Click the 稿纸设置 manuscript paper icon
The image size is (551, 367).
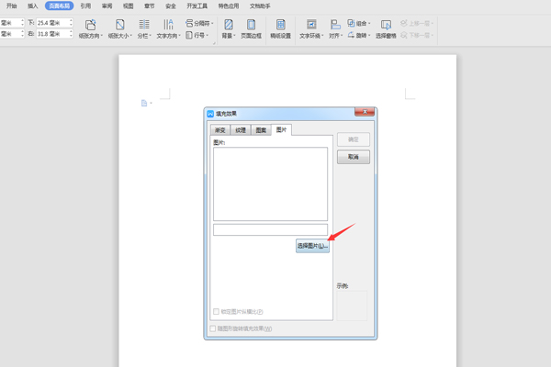click(280, 25)
